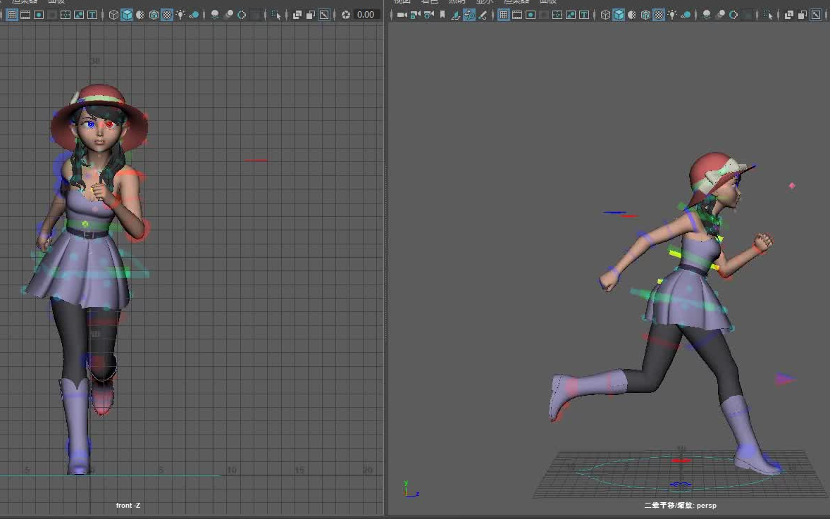Select smooth shade all in front view

(x=127, y=15)
